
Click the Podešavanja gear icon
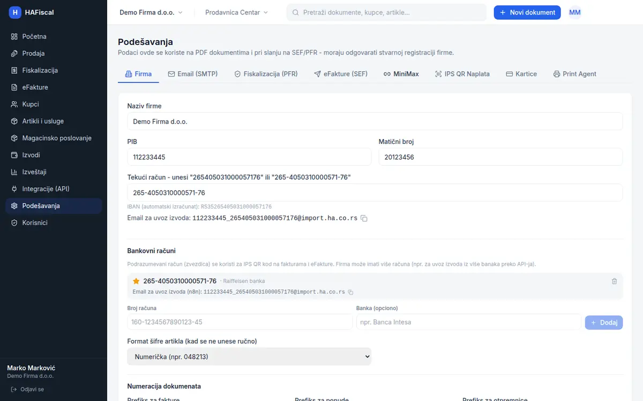coord(14,206)
